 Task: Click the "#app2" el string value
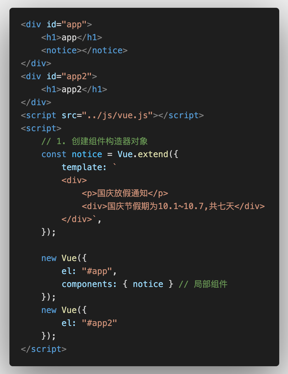coord(99,323)
